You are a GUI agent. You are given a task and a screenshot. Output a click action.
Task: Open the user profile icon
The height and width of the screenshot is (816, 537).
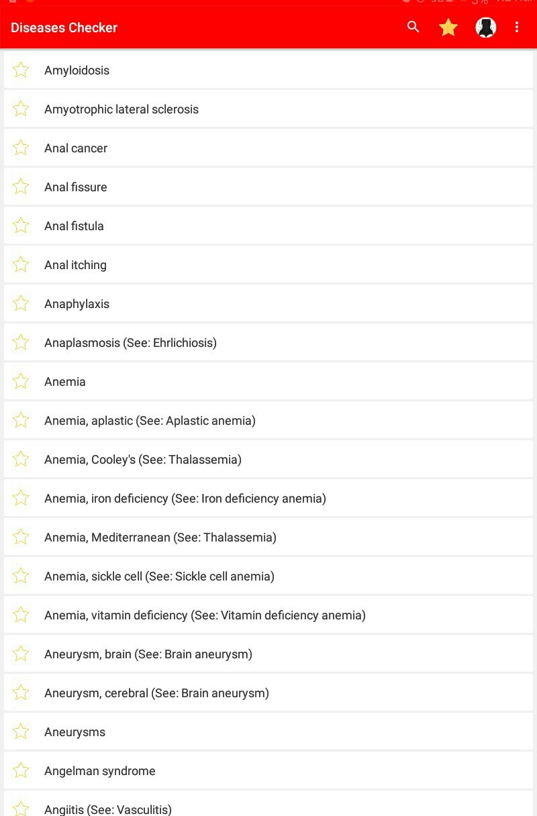(x=485, y=28)
